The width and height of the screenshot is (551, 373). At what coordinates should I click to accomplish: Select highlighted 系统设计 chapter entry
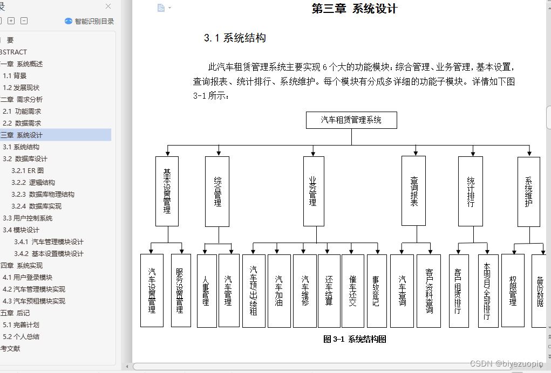coord(56,135)
